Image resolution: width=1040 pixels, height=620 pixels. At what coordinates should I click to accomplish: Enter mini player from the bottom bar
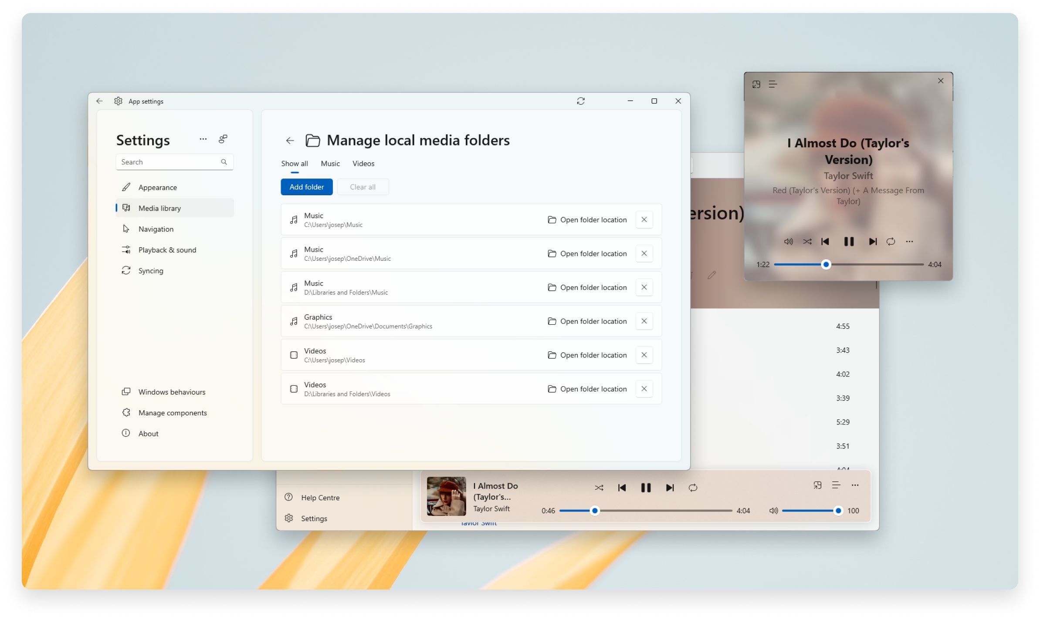tap(817, 485)
